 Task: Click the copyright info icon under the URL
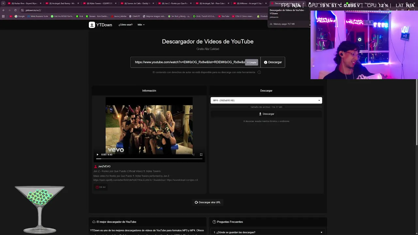click(259, 72)
